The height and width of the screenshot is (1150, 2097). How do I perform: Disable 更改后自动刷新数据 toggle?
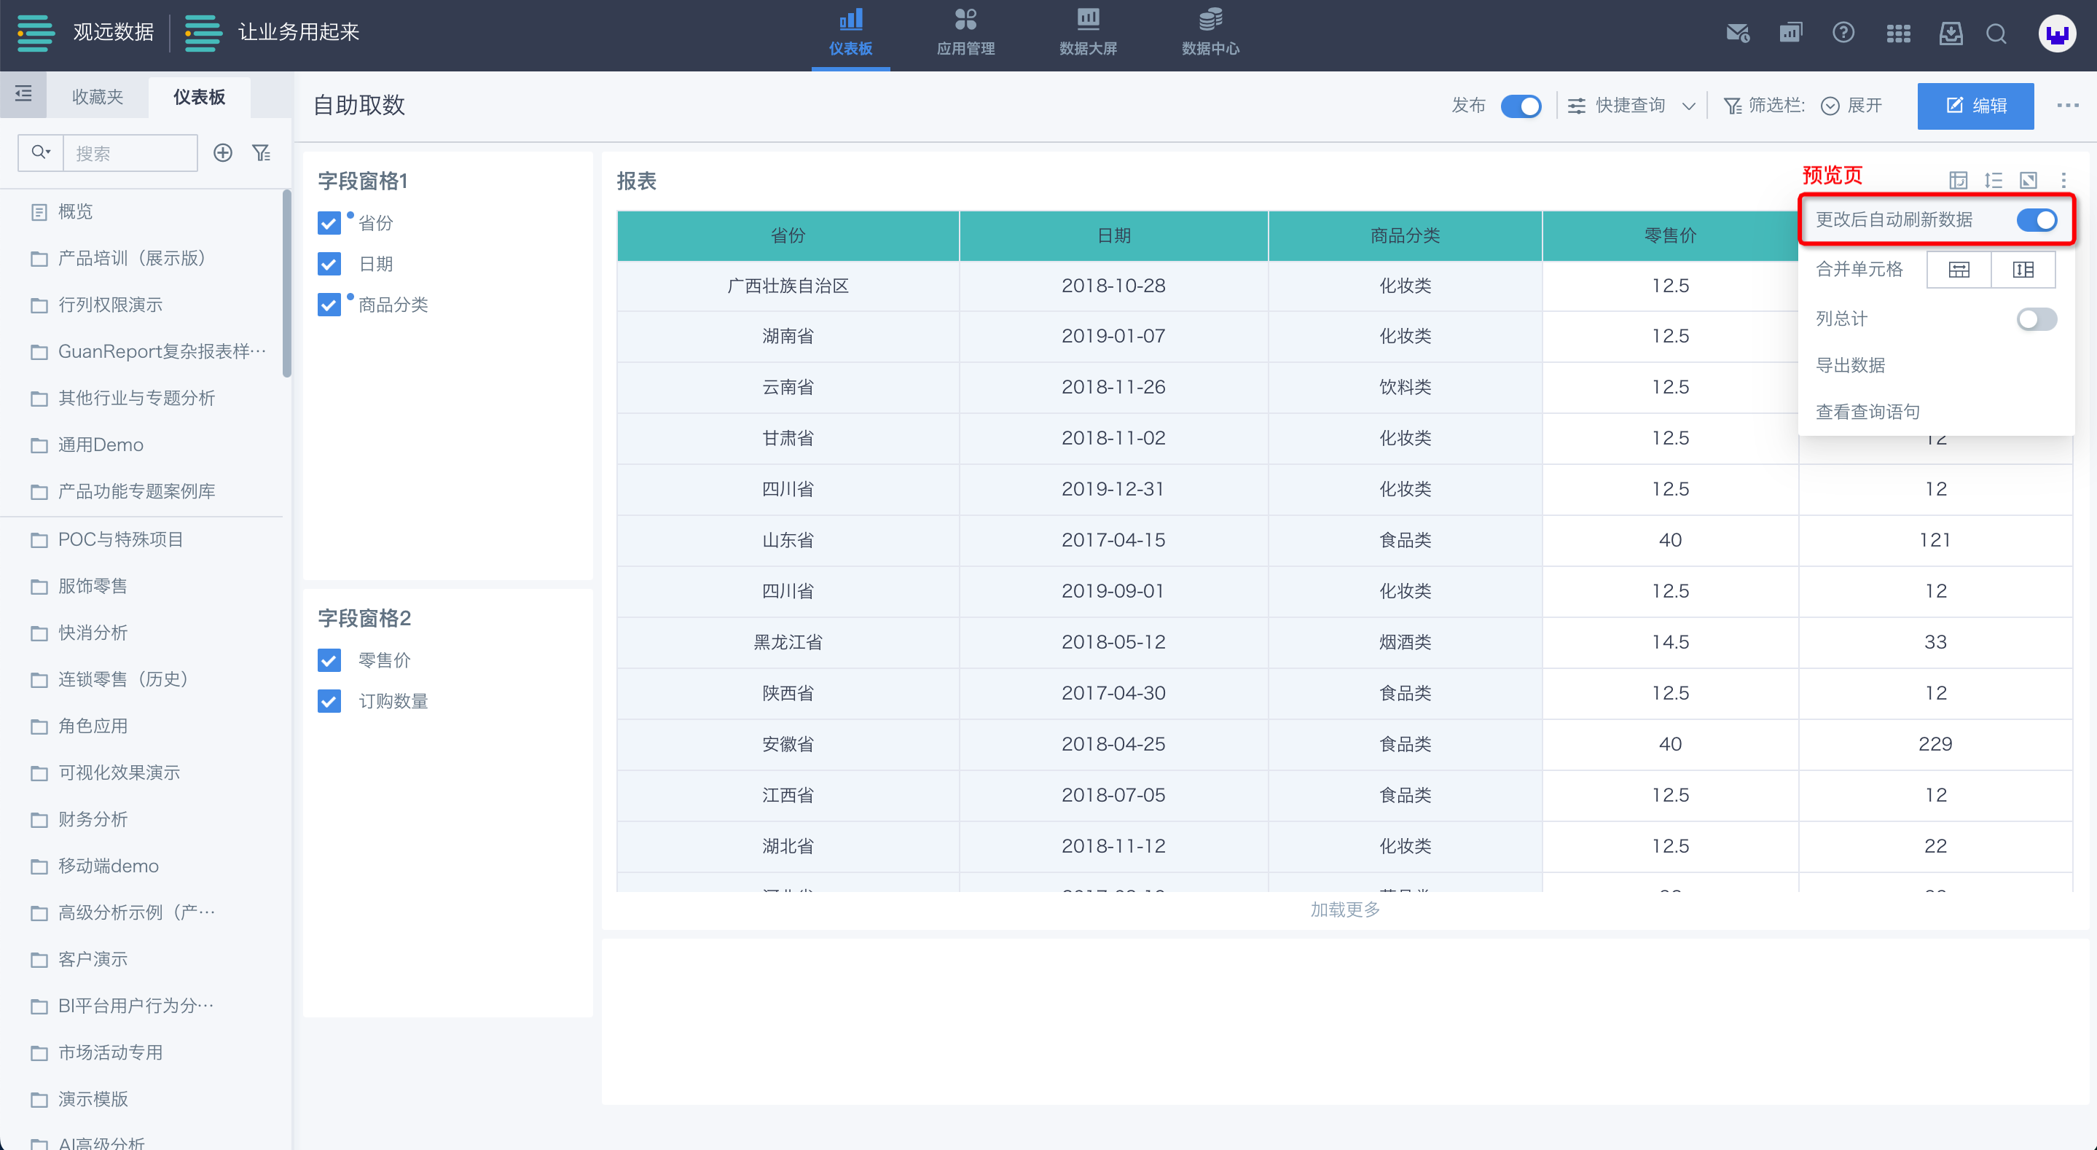pos(2036,220)
